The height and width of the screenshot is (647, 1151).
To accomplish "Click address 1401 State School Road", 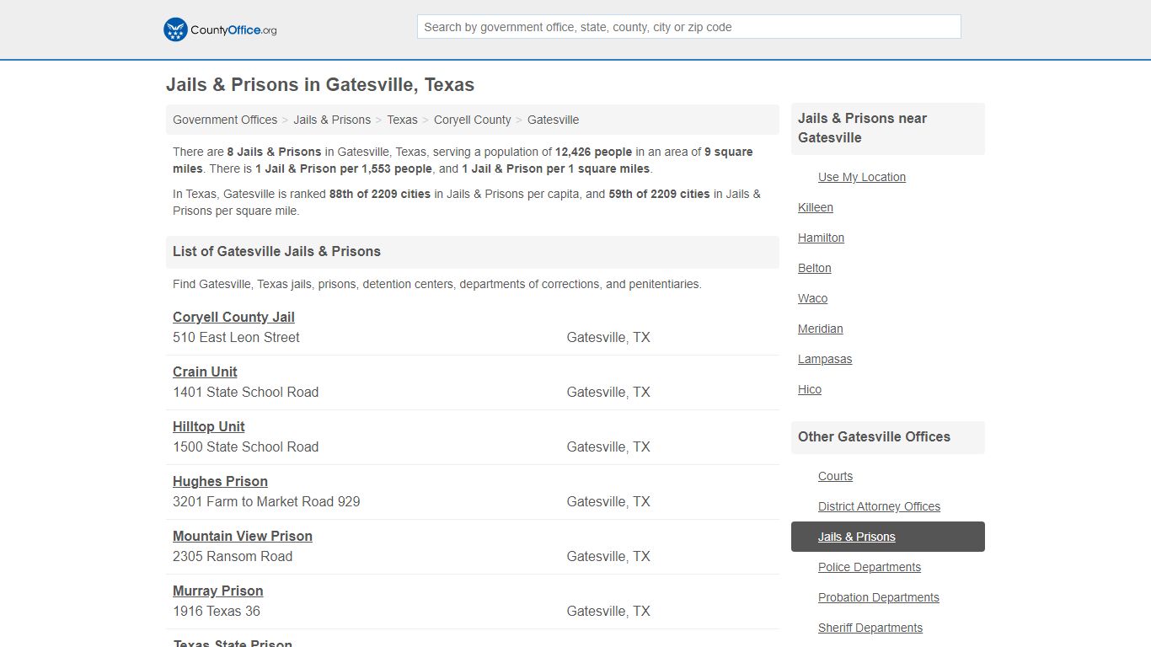I will coord(246,392).
